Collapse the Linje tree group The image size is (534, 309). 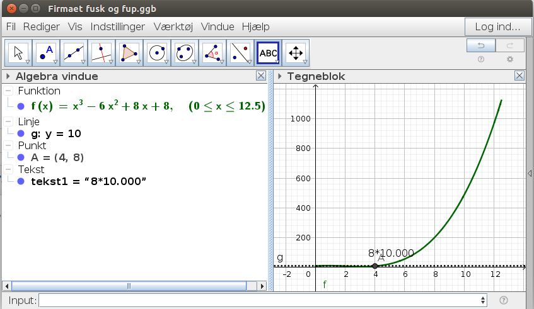(8, 121)
